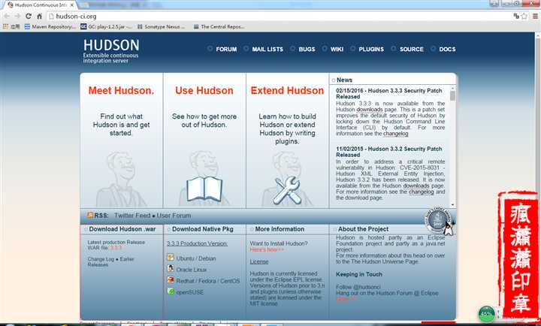The width and height of the screenshot is (541, 326).
Task: Click the Extend Hudson heading
Action: coord(287,90)
